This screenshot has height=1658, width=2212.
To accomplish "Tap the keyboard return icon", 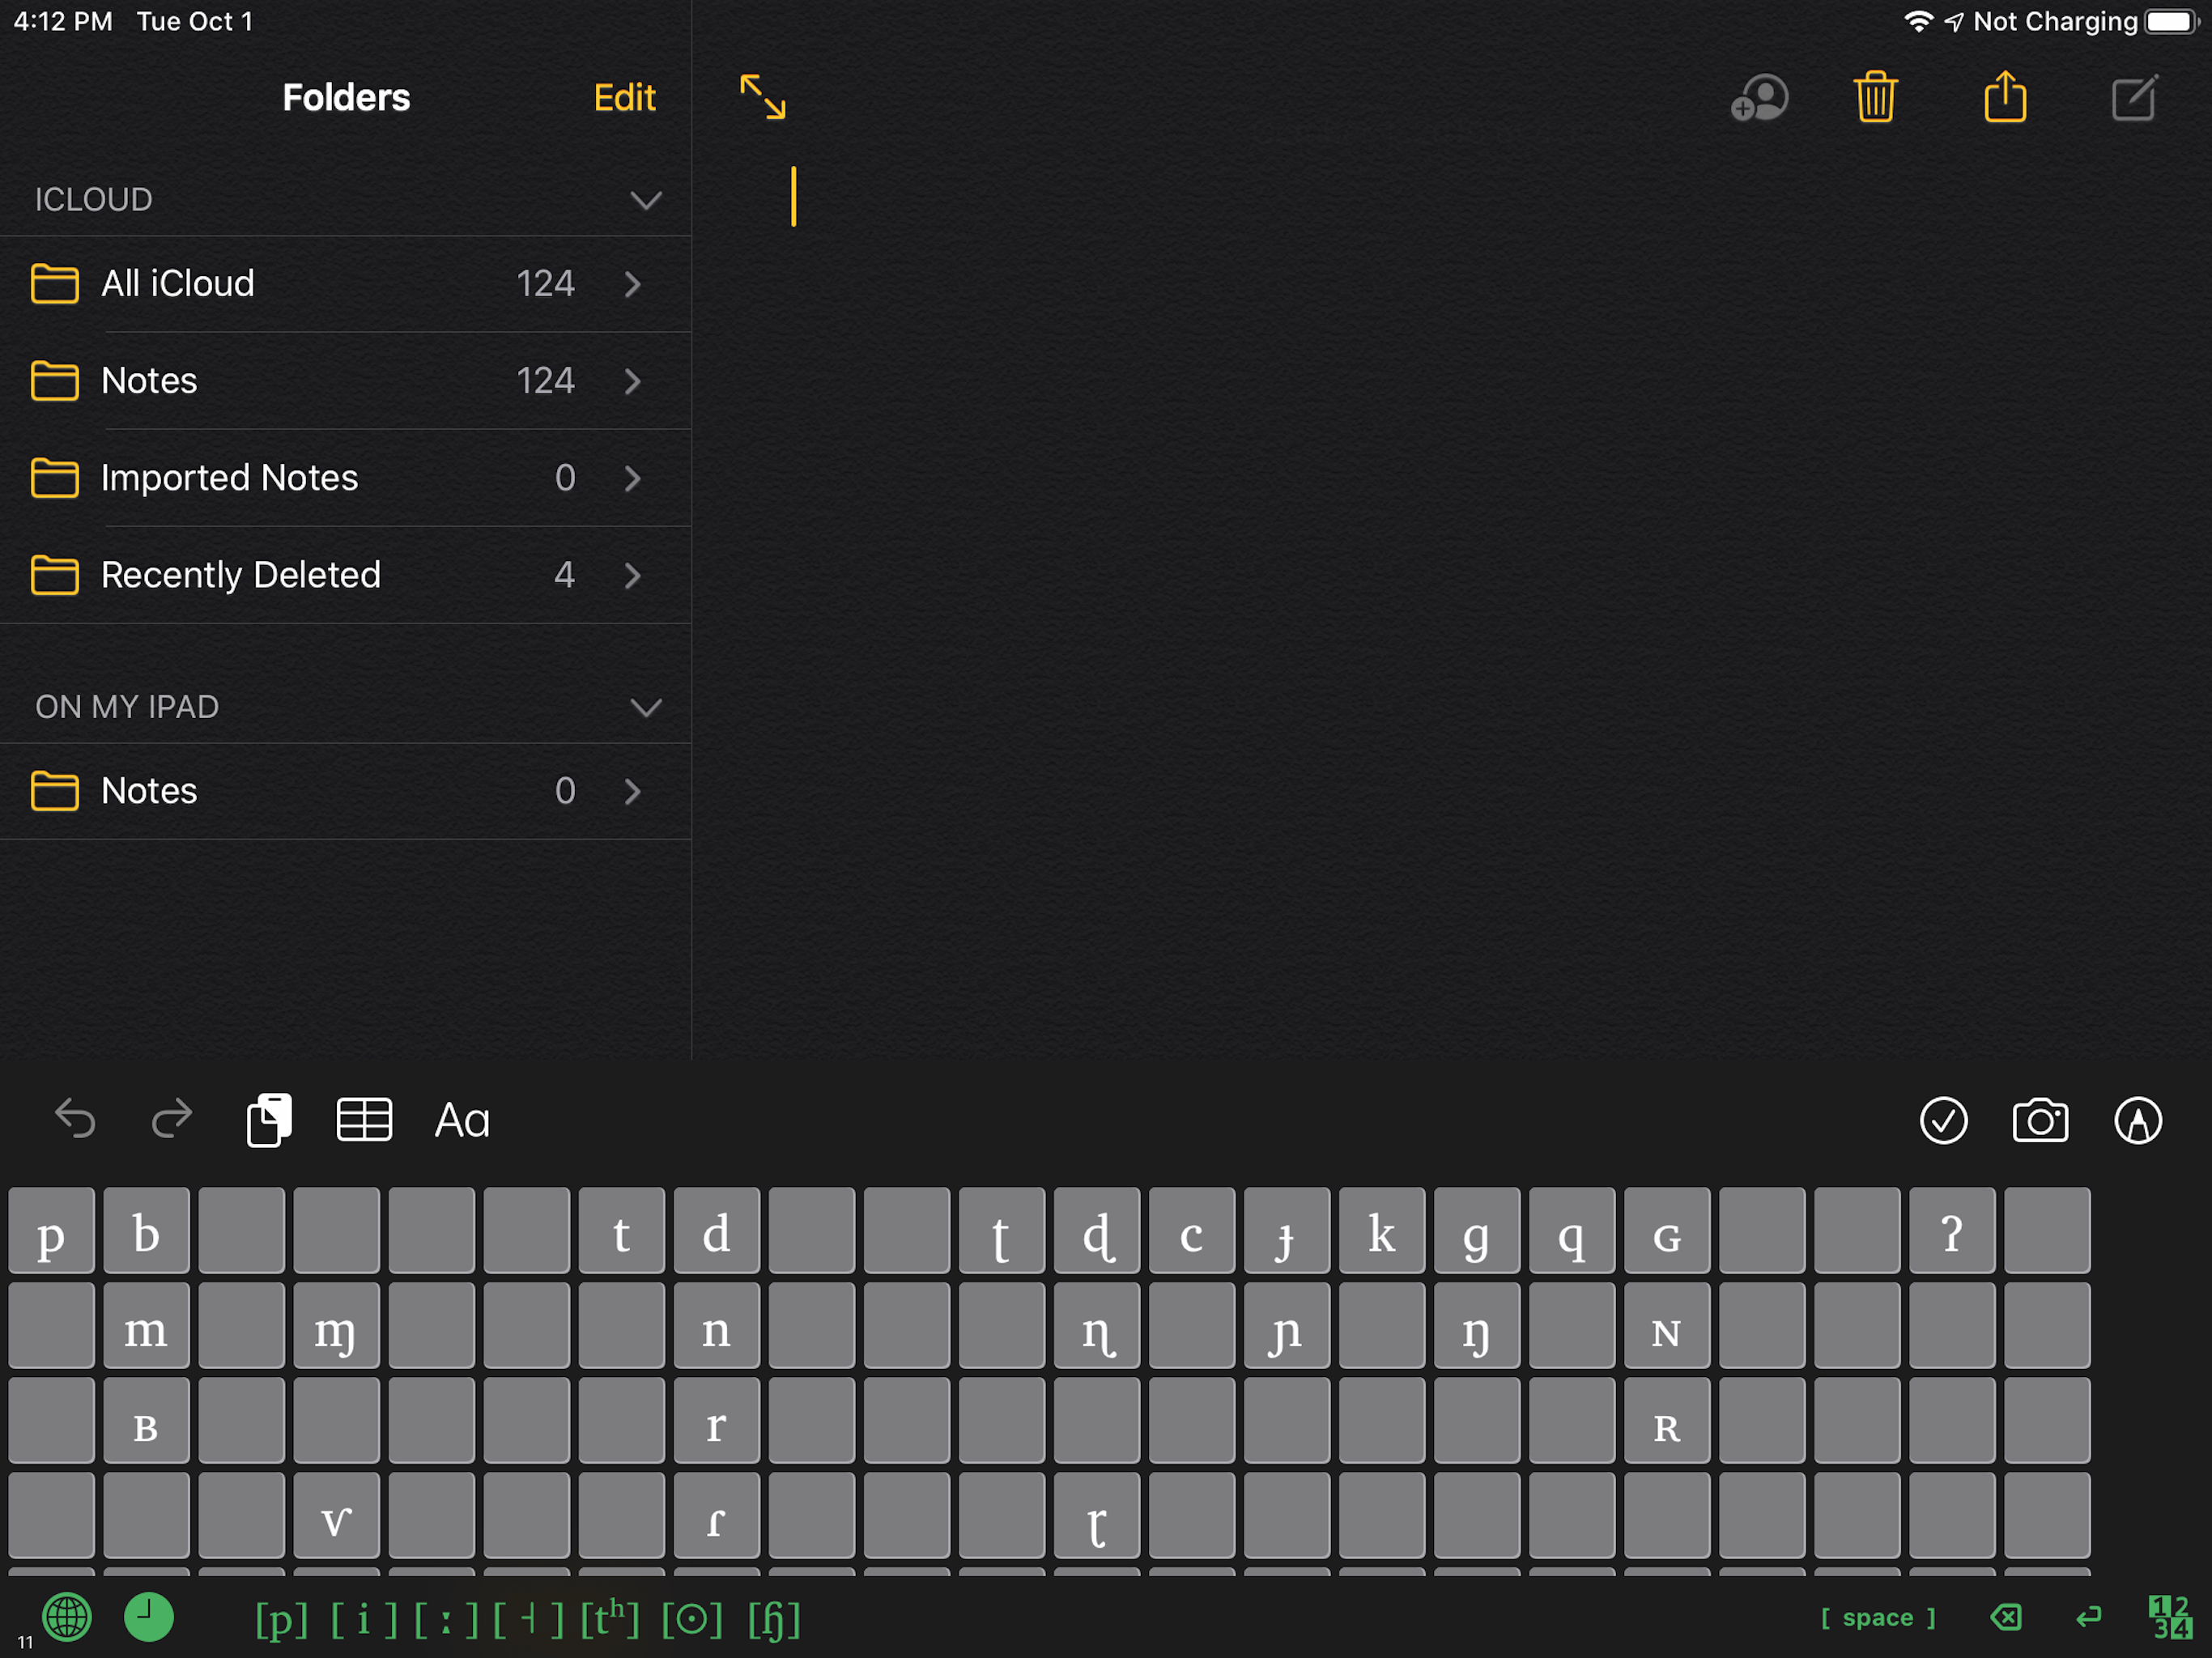I will [x=2088, y=1617].
